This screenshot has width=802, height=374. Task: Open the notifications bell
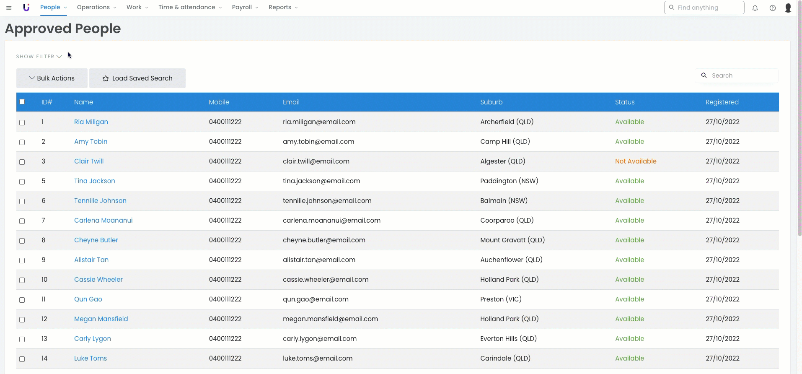pos(755,8)
